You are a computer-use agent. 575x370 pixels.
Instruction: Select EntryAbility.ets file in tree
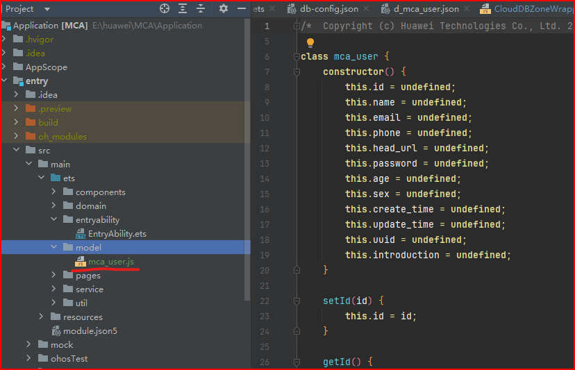tap(117, 234)
